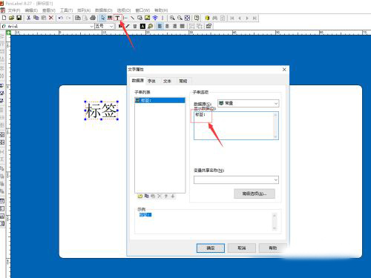The width and height of the screenshot is (371, 278).
Task: Expand the variable share name combo box
Action: pyautogui.click(x=236, y=179)
